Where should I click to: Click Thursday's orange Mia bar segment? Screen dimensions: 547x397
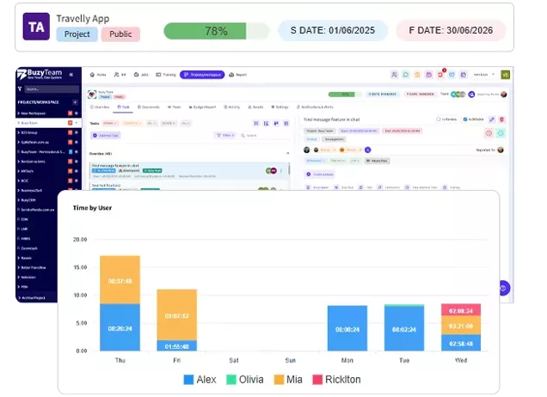point(120,280)
